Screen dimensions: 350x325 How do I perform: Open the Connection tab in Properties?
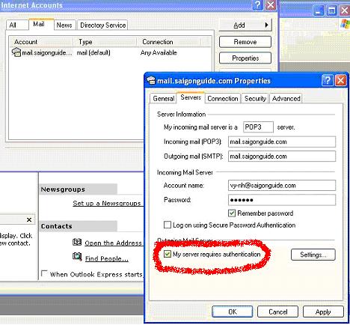[223, 99]
